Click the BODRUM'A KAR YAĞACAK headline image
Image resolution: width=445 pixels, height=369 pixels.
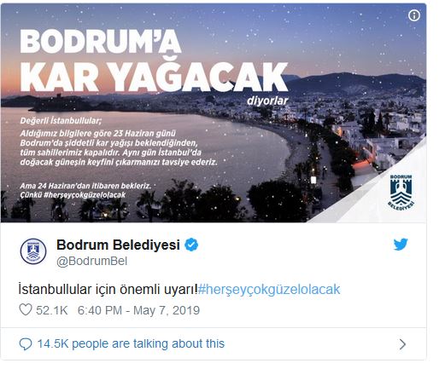coord(154,61)
